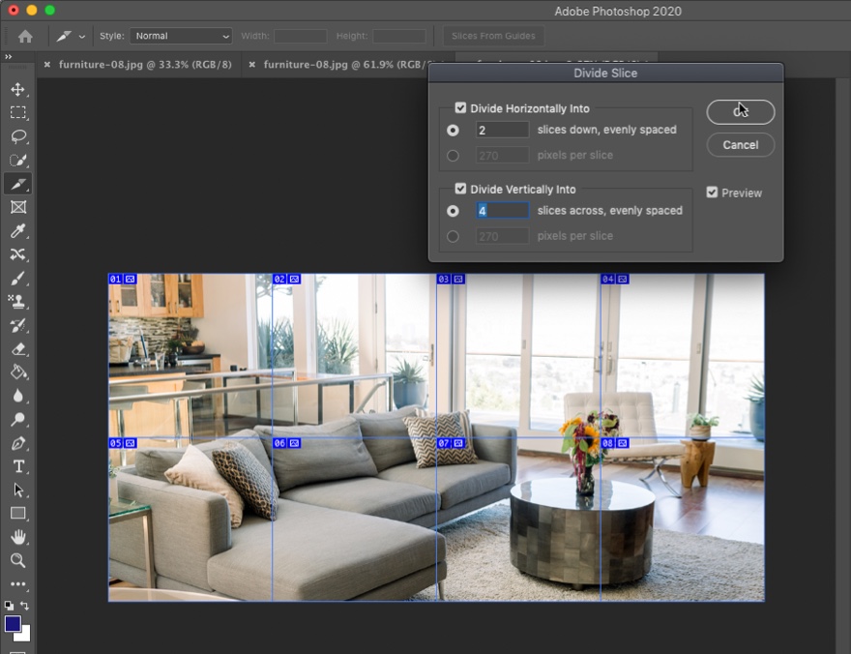Uncheck Divide Vertically Into checkbox

click(460, 190)
